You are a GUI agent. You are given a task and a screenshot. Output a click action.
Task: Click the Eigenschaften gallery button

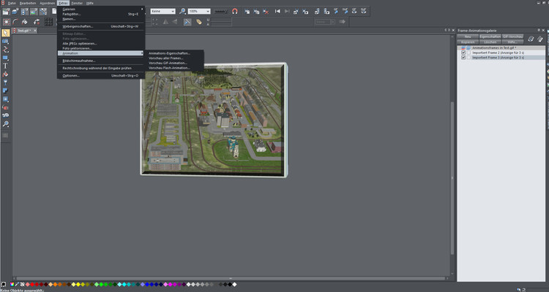point(490,36)
